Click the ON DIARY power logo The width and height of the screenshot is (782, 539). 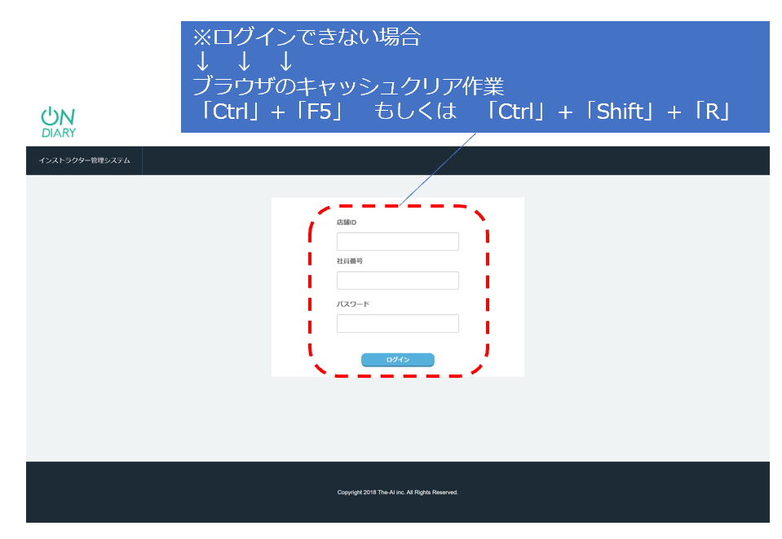pos(57,116)
